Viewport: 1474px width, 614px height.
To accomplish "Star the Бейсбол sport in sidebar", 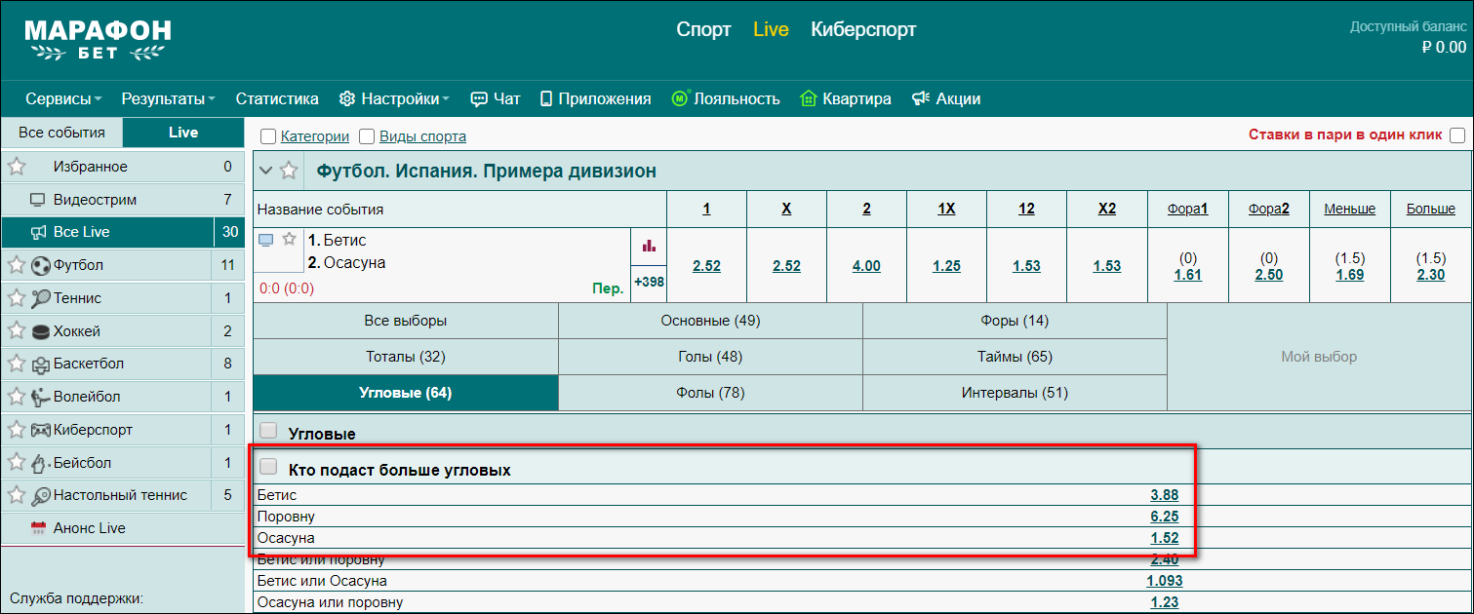I will 17,463.
